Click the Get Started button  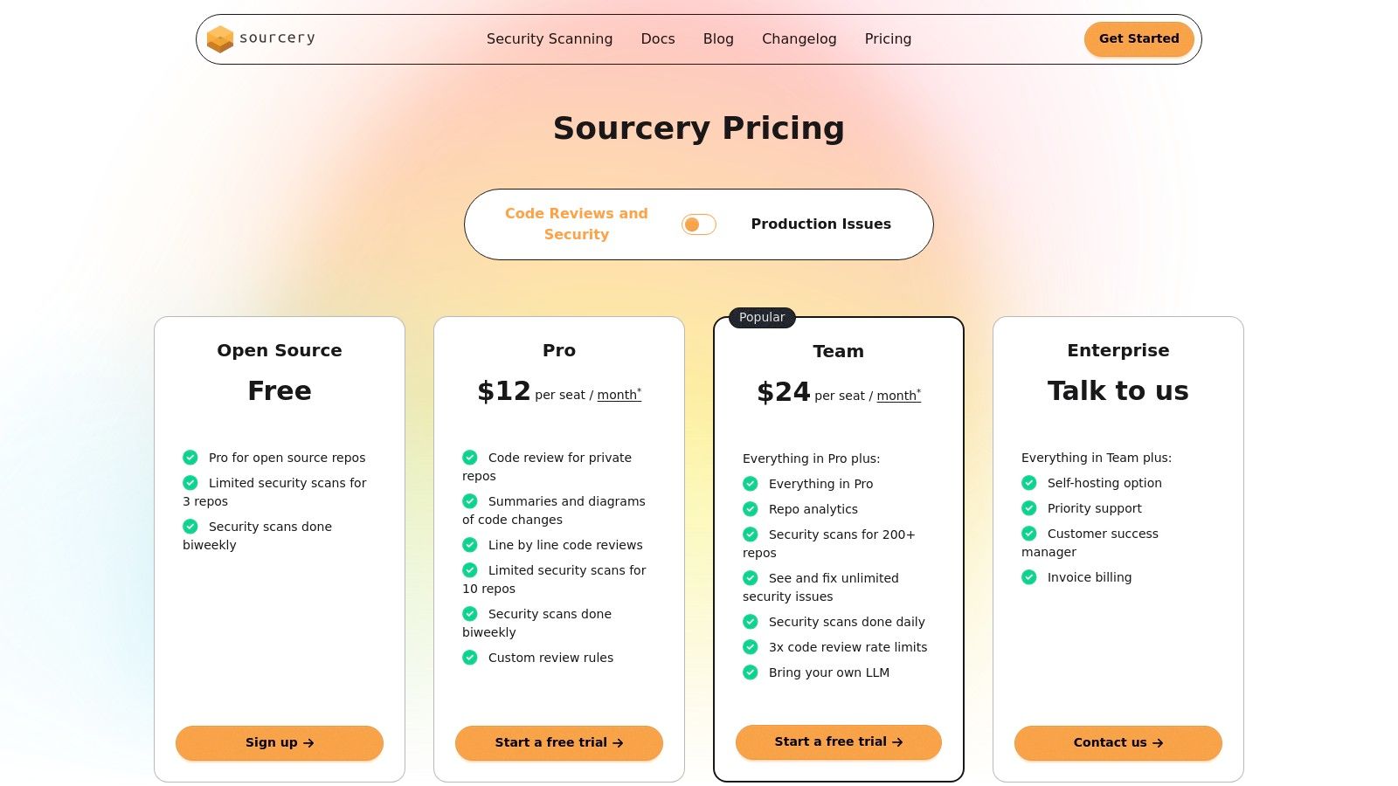tap(1138, 38)
